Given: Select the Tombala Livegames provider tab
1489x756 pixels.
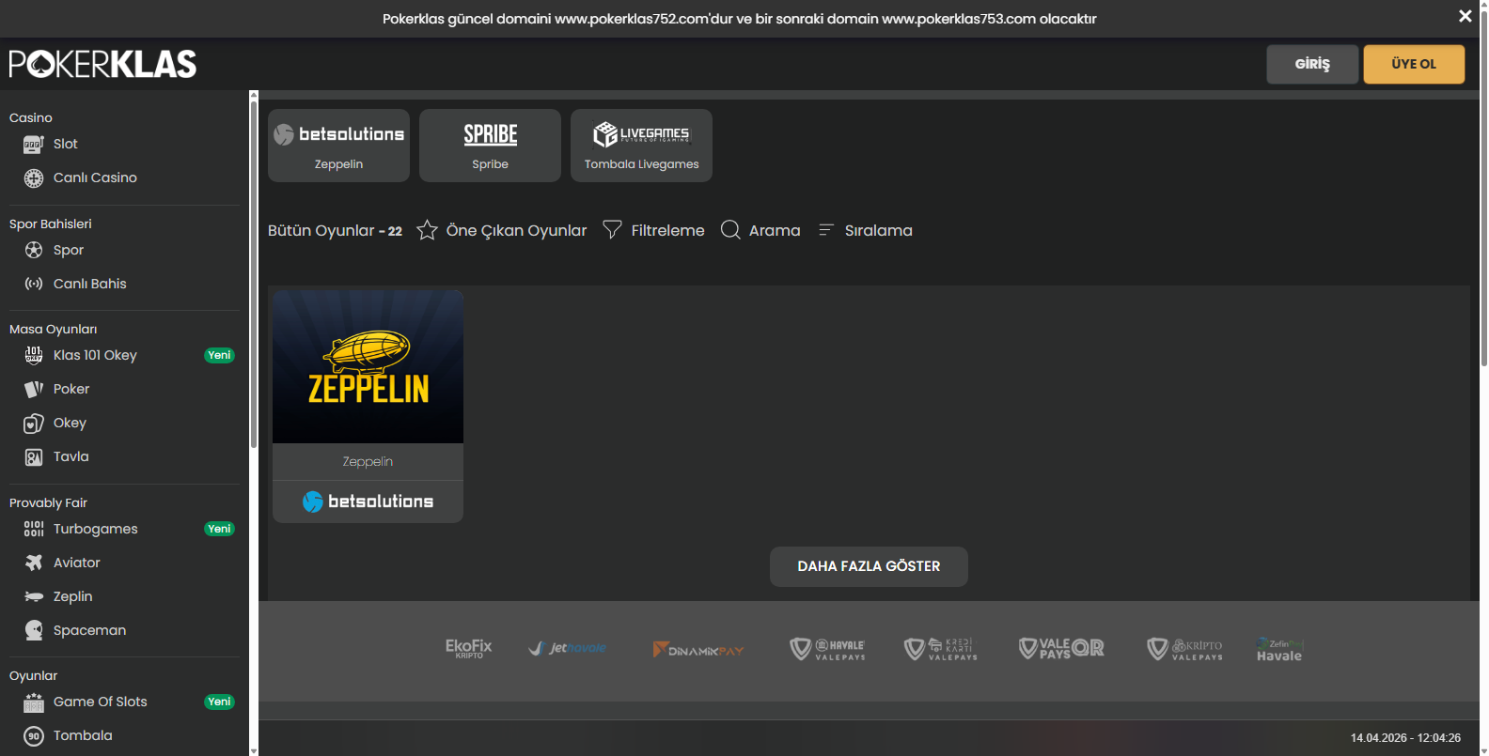Looking at the screenshot, I should [x=641, y=146].
